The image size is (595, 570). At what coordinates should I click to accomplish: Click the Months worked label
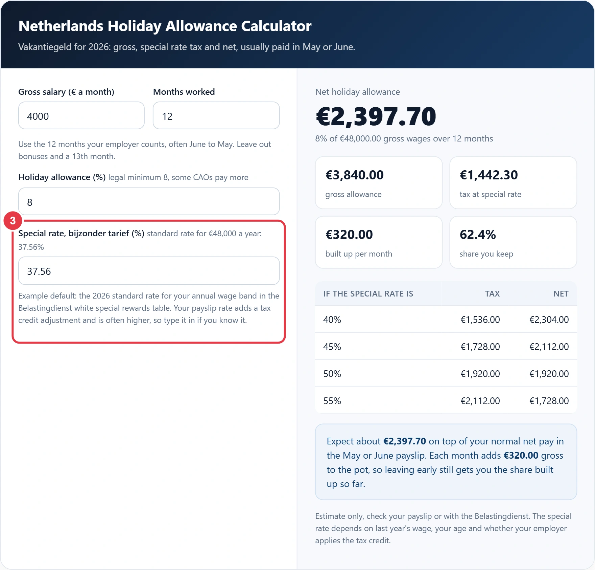point(184,92)
